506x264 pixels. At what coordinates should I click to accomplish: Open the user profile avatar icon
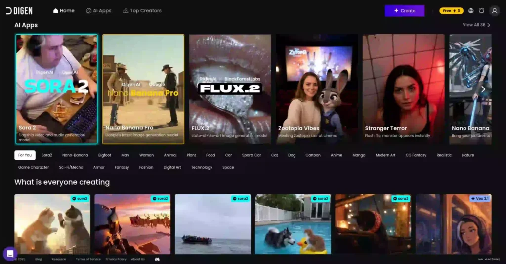[494, 11]
